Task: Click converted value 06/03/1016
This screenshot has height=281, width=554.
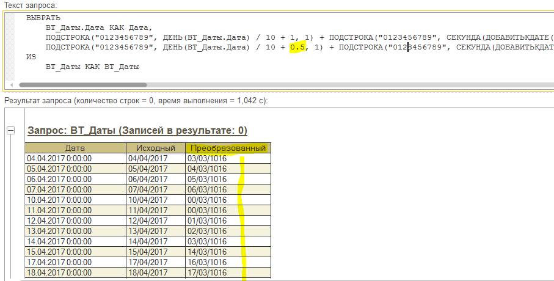Action: (x=228, y=189)
